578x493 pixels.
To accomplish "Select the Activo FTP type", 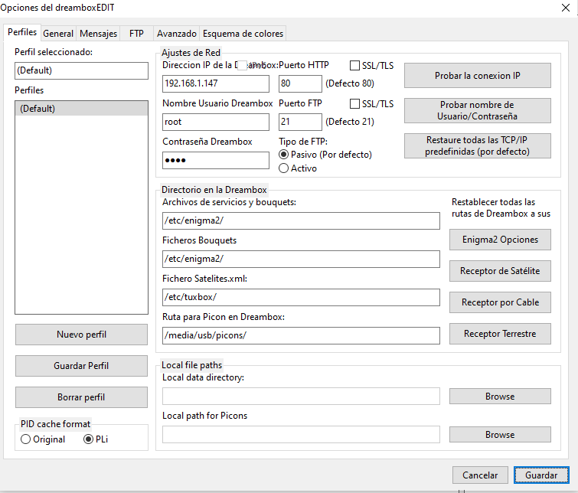I will click(284, 168).
